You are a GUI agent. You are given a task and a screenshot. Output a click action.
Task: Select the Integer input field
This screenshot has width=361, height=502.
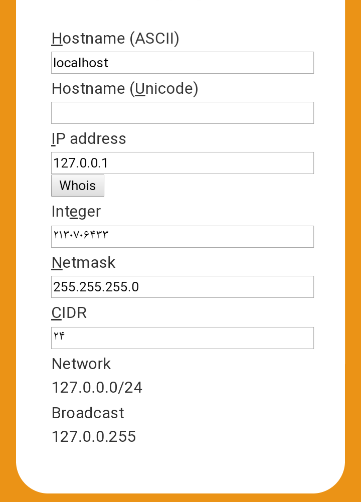click(x=182, y=237)
